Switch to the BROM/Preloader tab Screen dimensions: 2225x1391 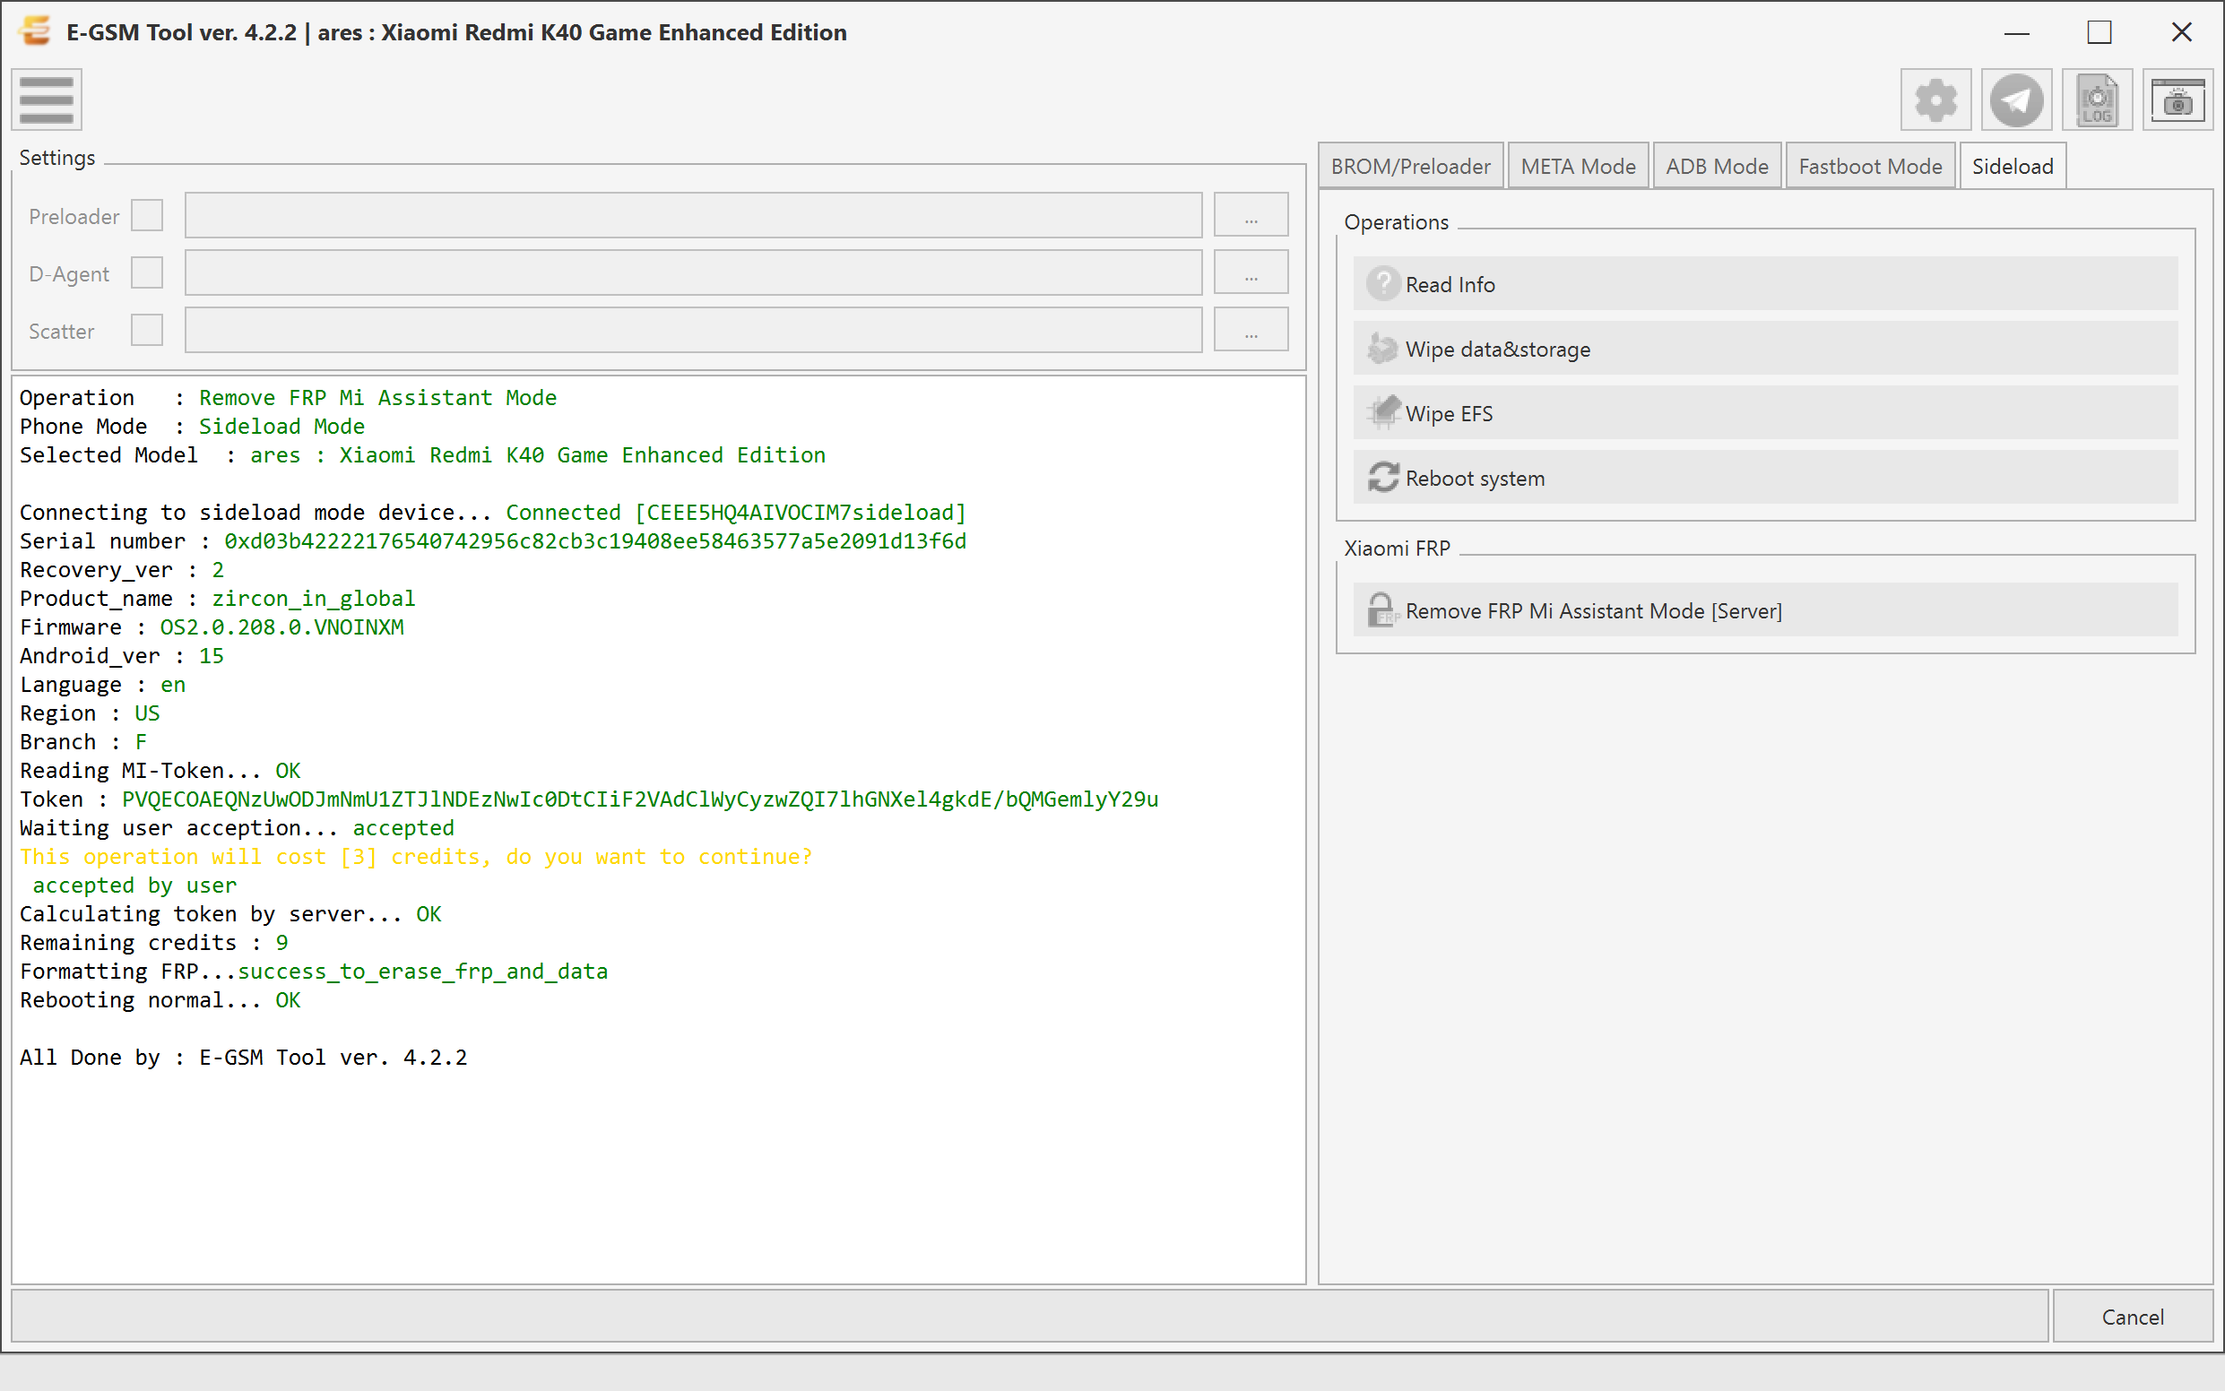[x=1411, y=167]
